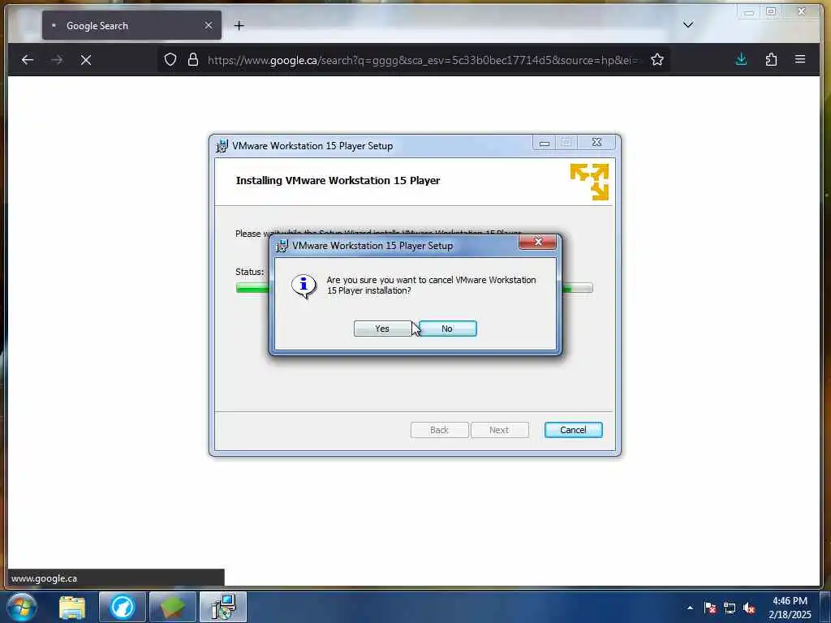The height and width of the screenshot is (623, 831).
Task: Open the Firefox extensions menu
Action: (771, 59)
